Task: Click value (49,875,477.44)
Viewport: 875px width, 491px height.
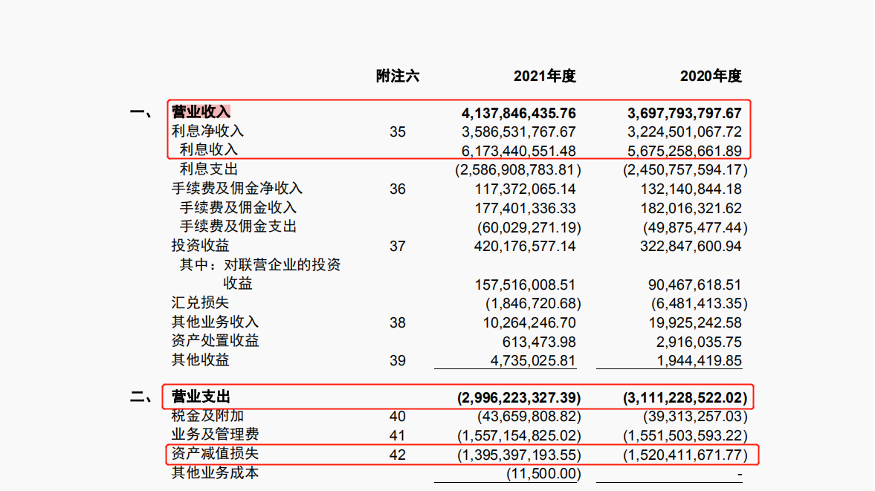Action: pos(695,228)
